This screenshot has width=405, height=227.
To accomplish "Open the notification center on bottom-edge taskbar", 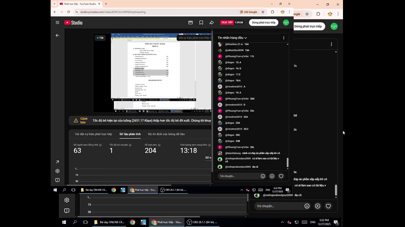I will tap(336, 223).
